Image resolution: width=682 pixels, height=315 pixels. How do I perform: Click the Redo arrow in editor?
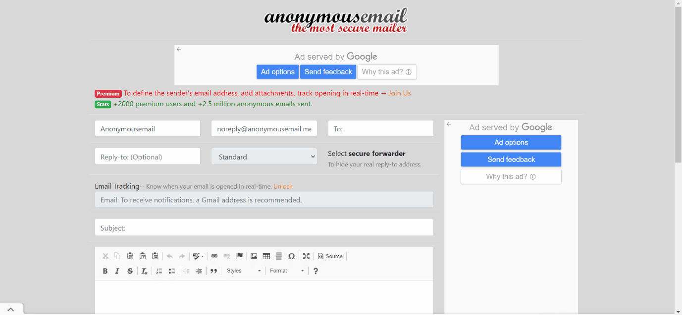click(182, 256)
